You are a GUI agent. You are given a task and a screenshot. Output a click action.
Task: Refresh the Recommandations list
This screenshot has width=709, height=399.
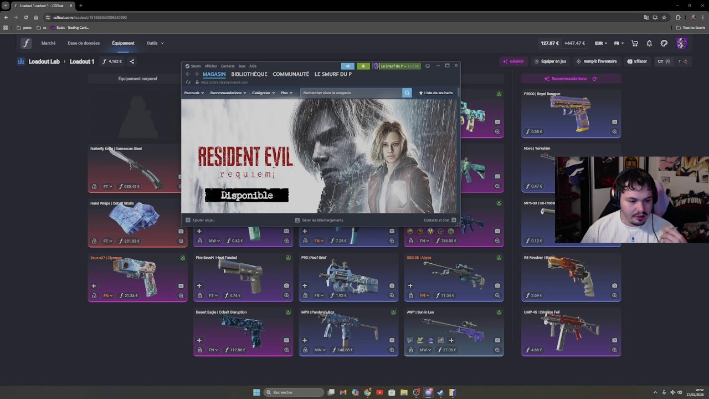(594, 79)
